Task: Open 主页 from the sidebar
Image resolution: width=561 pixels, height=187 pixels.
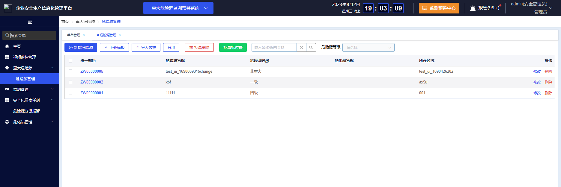Action: click(29, 46)
